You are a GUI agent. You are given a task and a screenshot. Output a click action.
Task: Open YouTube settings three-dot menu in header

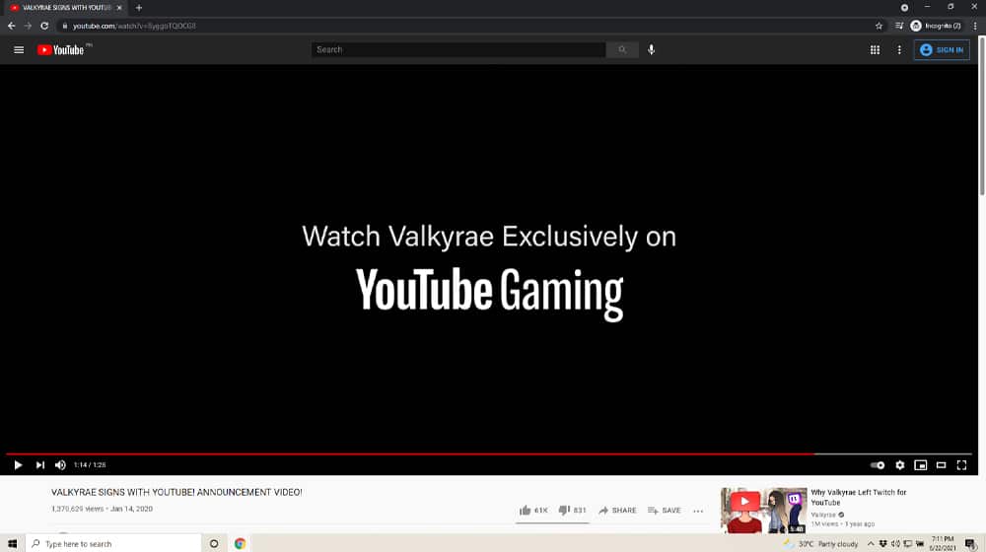(x=899, y=49)
